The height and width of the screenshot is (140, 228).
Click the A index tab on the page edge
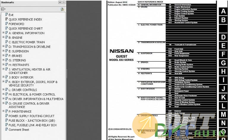(x=223, y=11)
